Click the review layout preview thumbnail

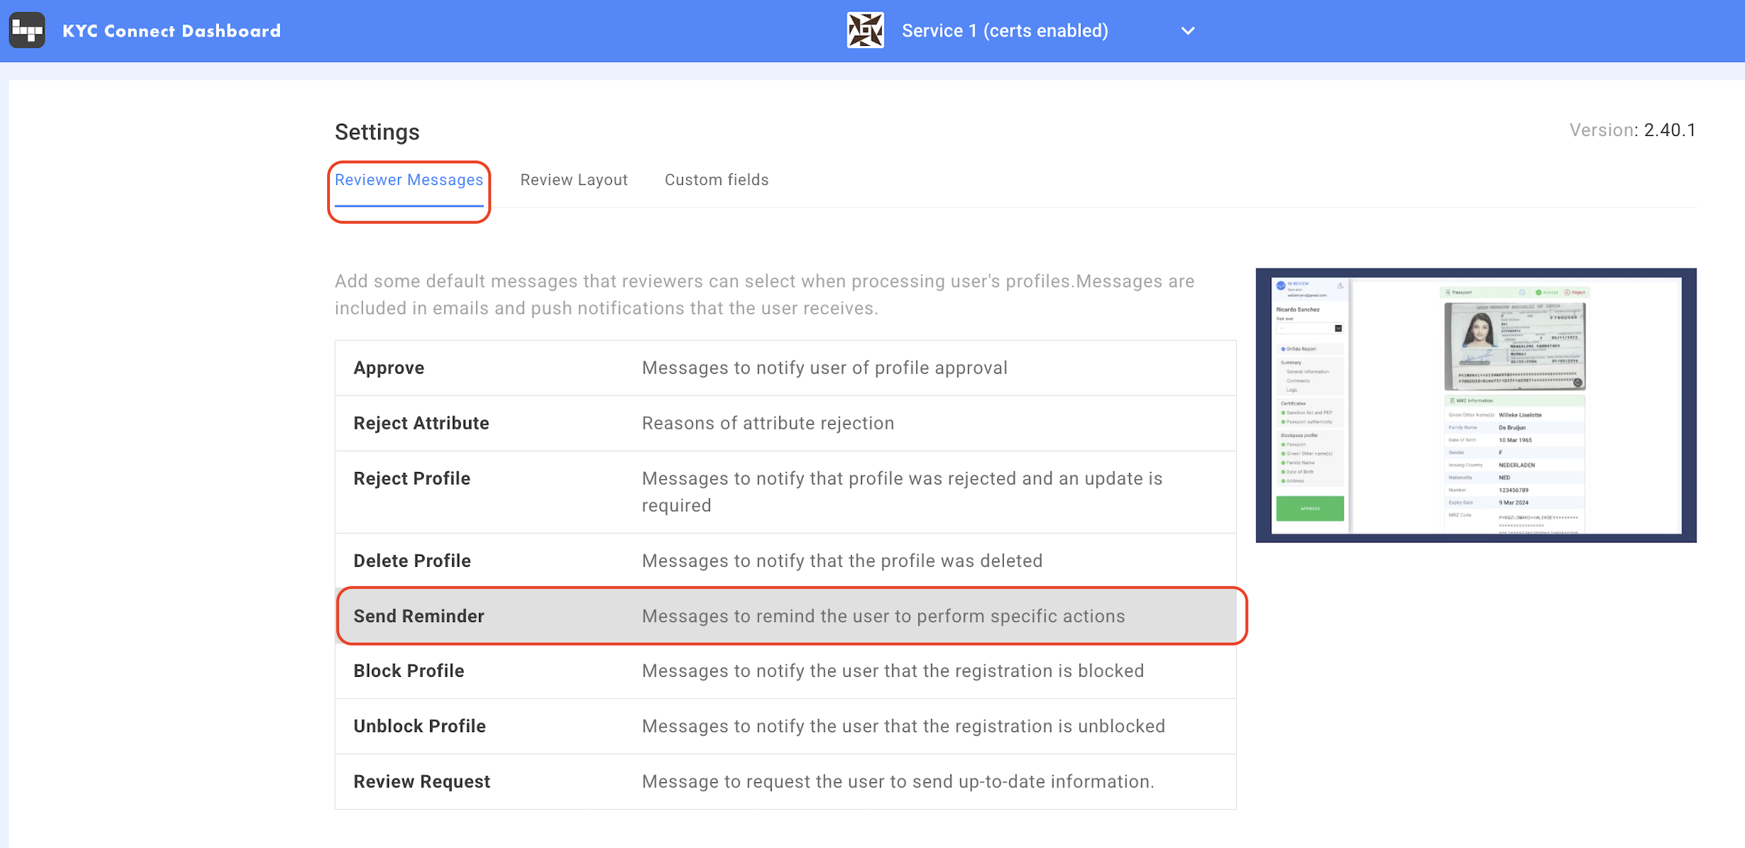pyautogui.click(x=1475, y=405)
